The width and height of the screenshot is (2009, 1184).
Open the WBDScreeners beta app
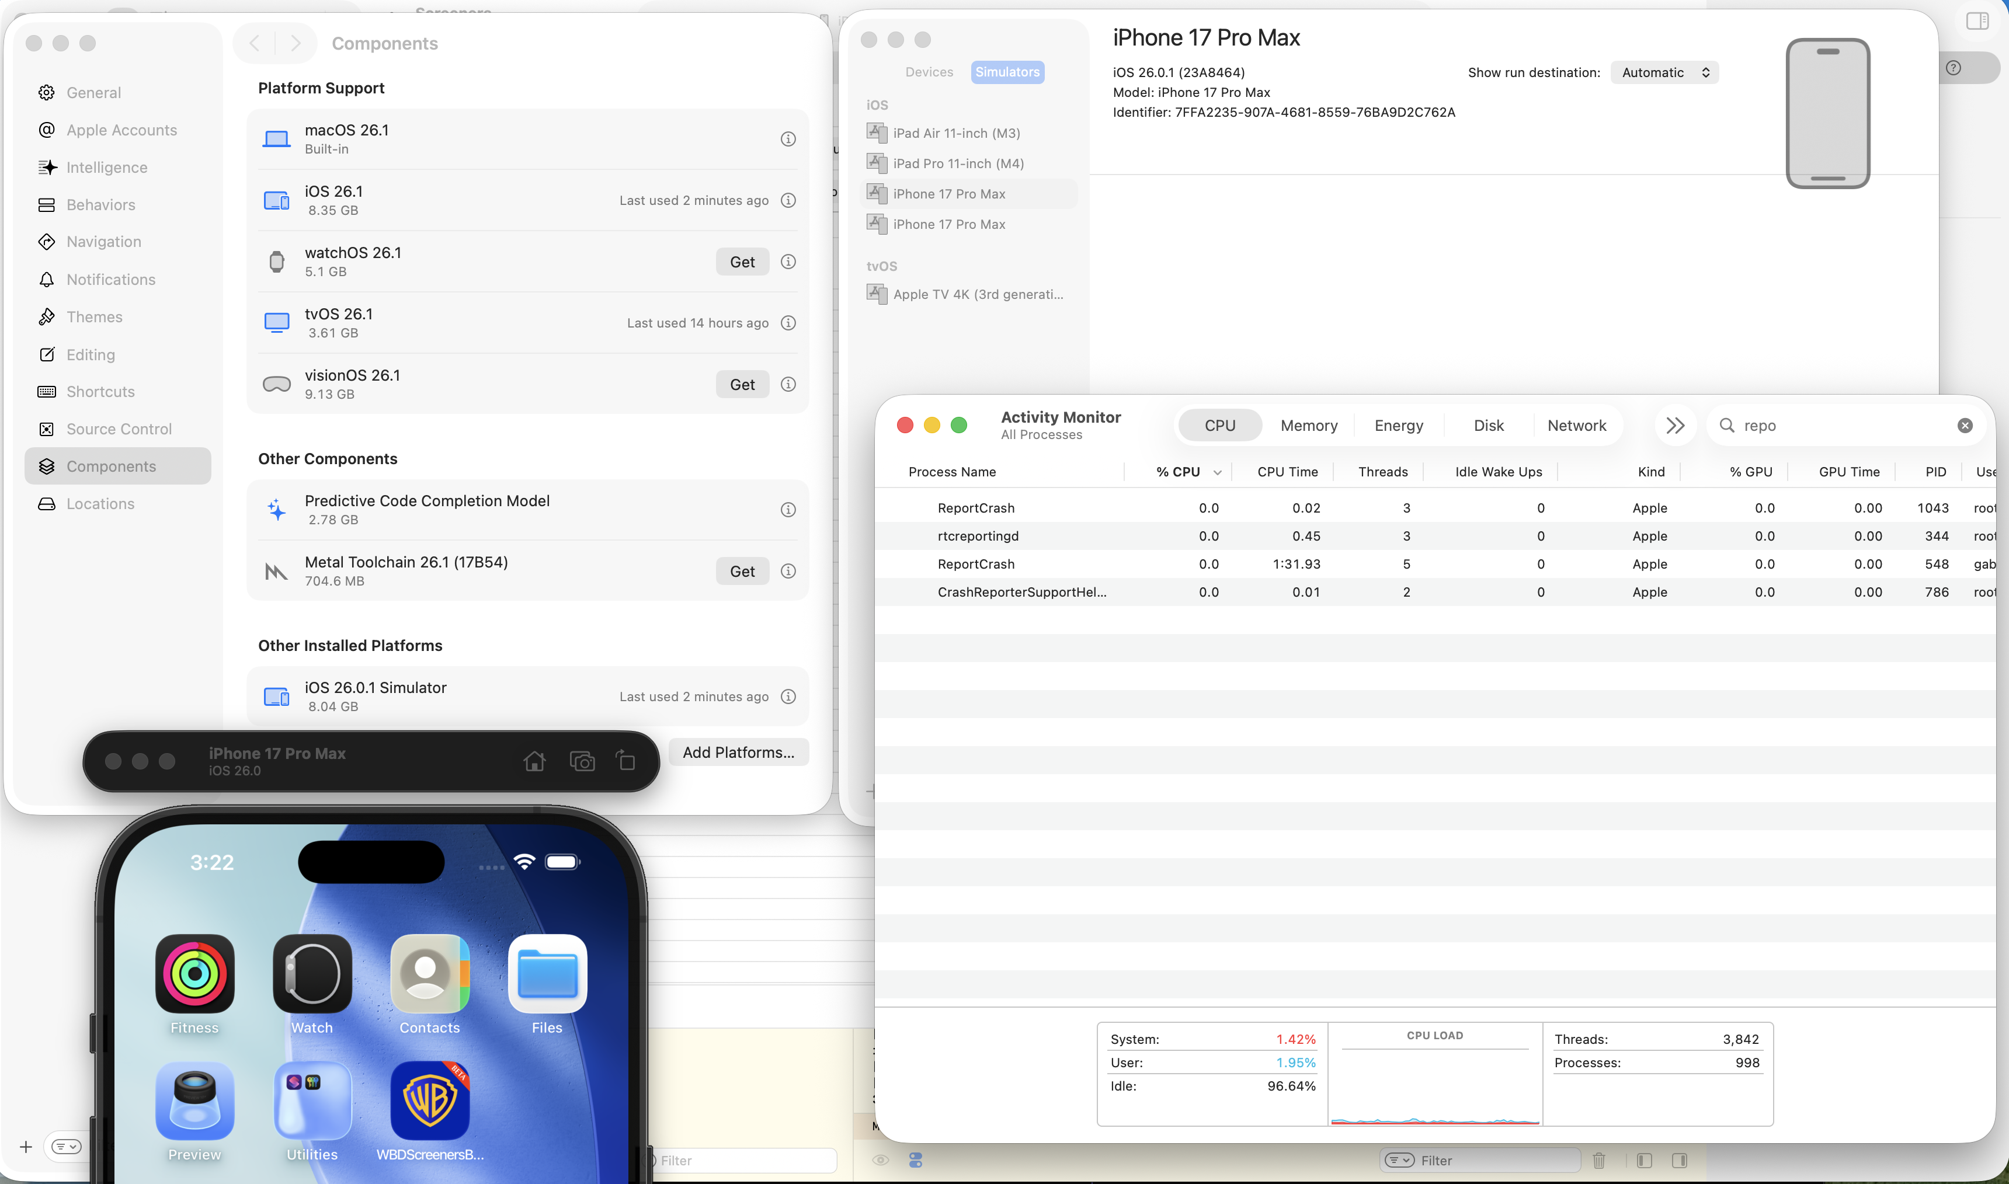click(x=430, y=1101)
